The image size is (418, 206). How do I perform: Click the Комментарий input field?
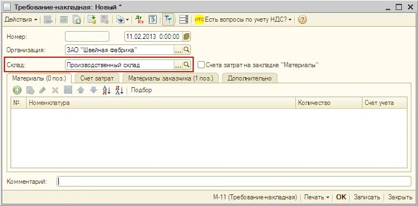tap(234, 181)
